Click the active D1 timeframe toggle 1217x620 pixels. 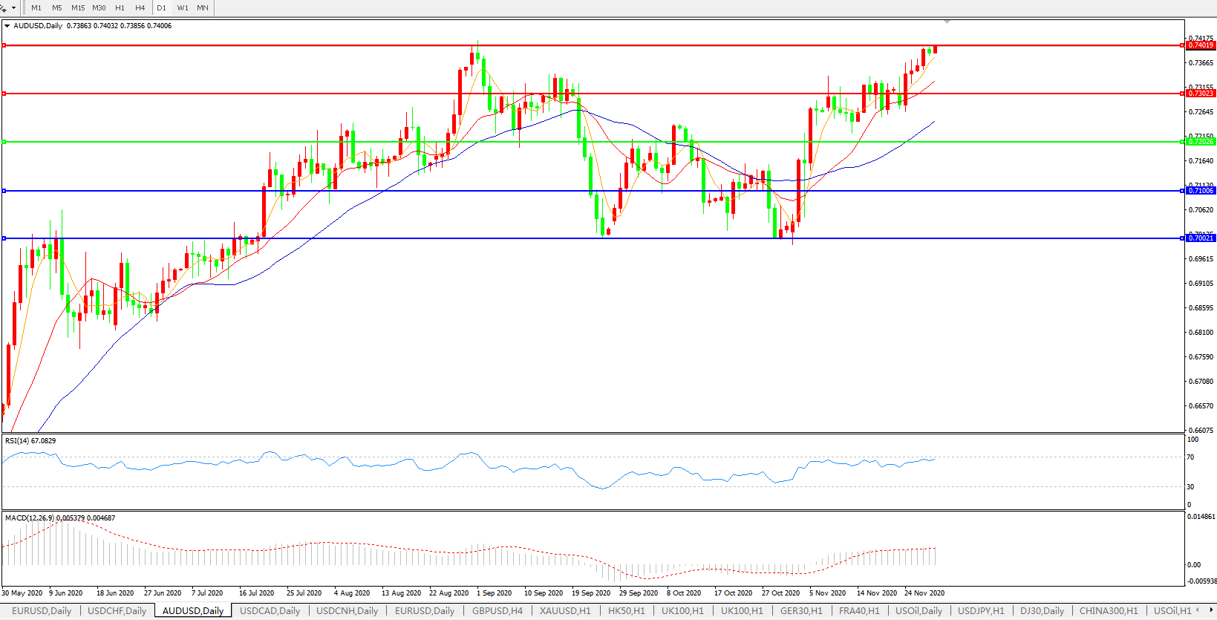161,8
